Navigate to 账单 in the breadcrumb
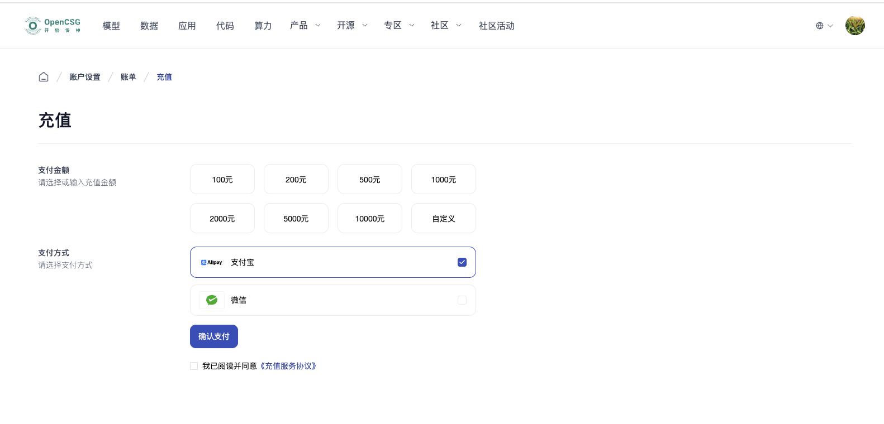 [128, 77]
